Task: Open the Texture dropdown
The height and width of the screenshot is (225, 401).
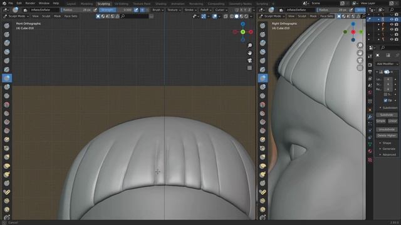Action: point(174,10)
